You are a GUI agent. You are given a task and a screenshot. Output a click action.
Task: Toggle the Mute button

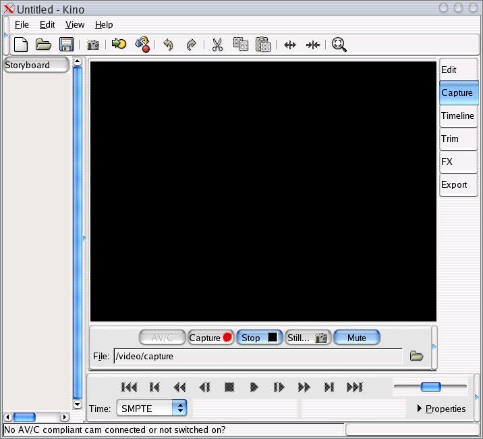(x=356, y=338)
